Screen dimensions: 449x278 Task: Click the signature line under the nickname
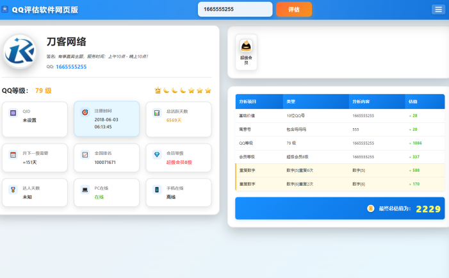click(x=97, y=56)
